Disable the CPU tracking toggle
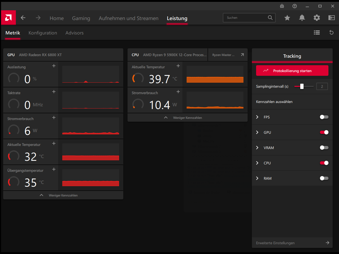 324,163
